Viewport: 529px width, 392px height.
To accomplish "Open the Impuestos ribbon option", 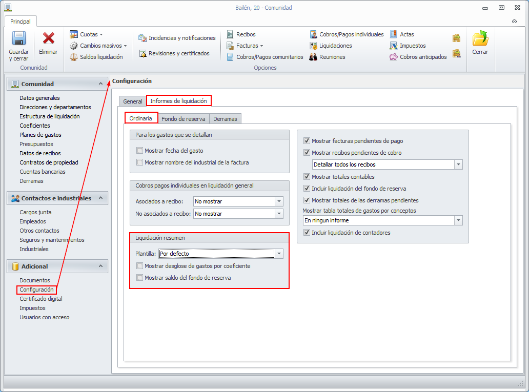I will click(x=408, y=46).
